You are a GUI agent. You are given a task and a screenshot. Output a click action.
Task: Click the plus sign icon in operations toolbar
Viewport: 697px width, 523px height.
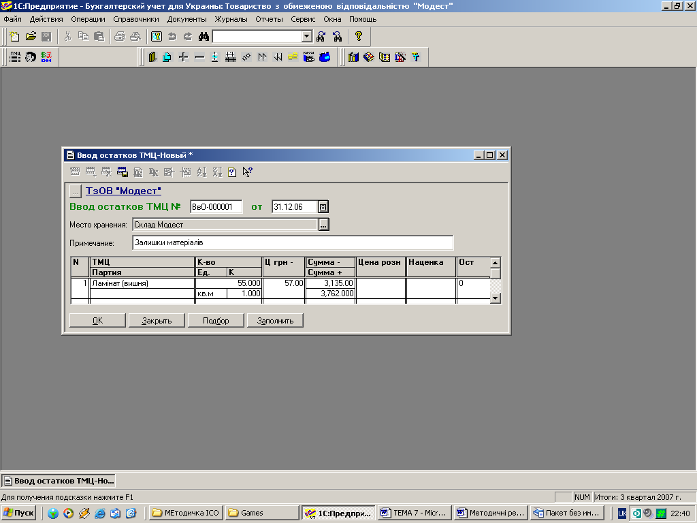click(183, 57)
